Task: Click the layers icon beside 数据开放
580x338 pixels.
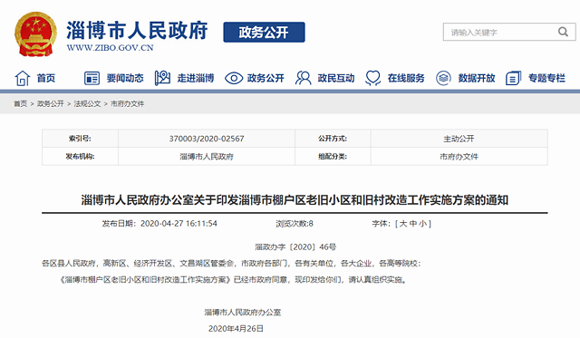Action: [443, 78]
